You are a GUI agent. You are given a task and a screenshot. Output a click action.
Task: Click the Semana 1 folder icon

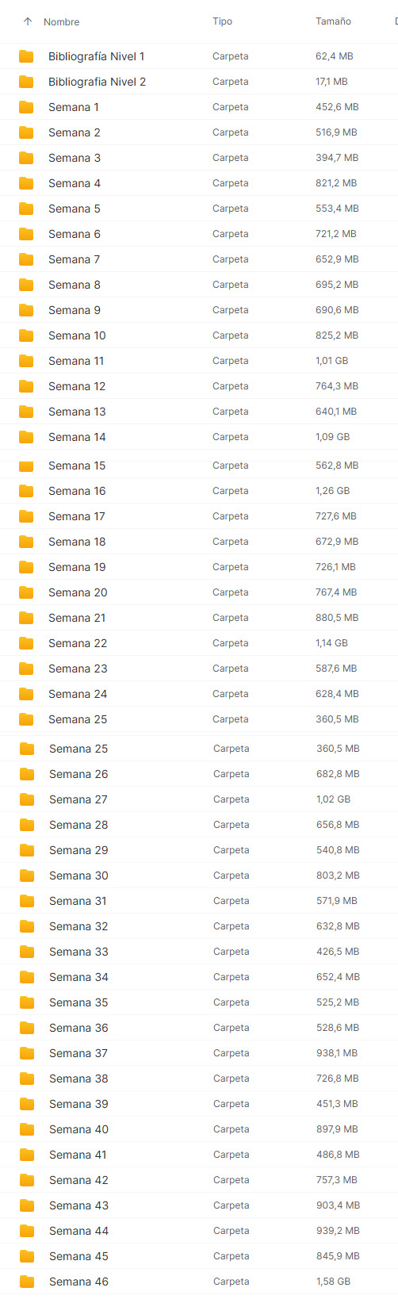click(x=26, y=107)
